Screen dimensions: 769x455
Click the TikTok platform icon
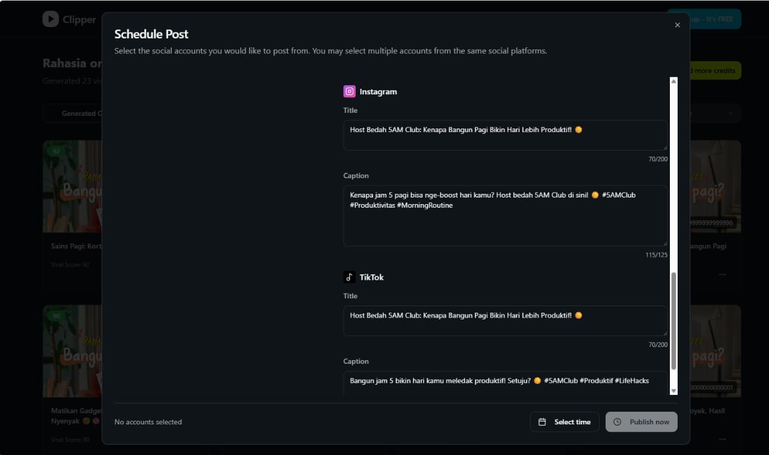pyautogui.click(x=349, y=277)
